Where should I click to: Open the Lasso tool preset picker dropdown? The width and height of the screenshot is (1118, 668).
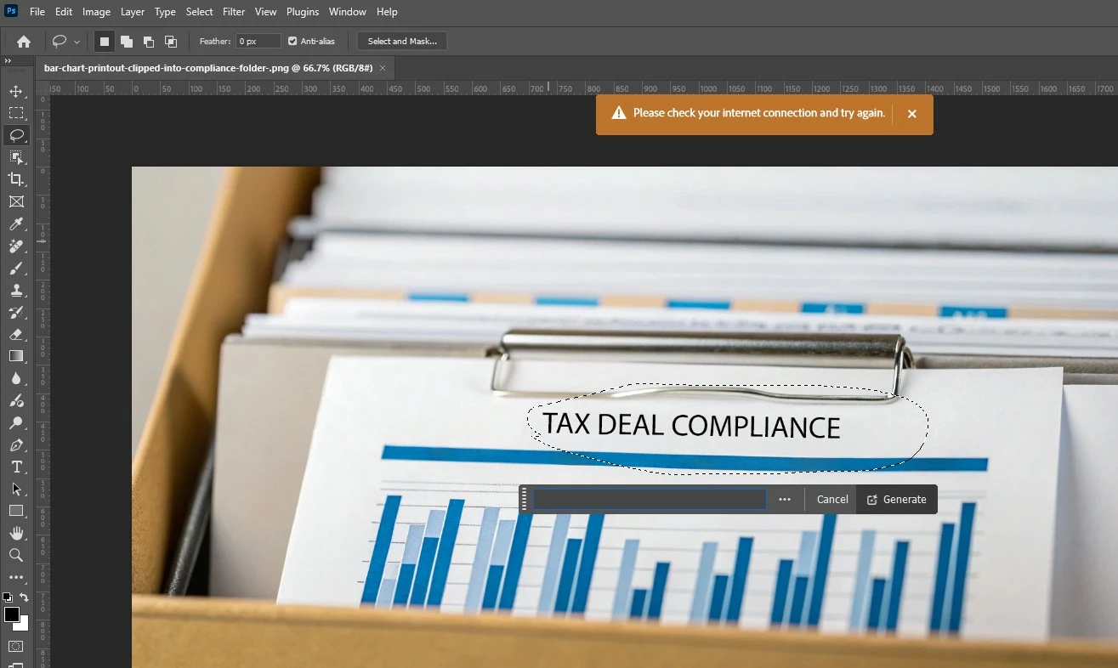coord(77,42)
